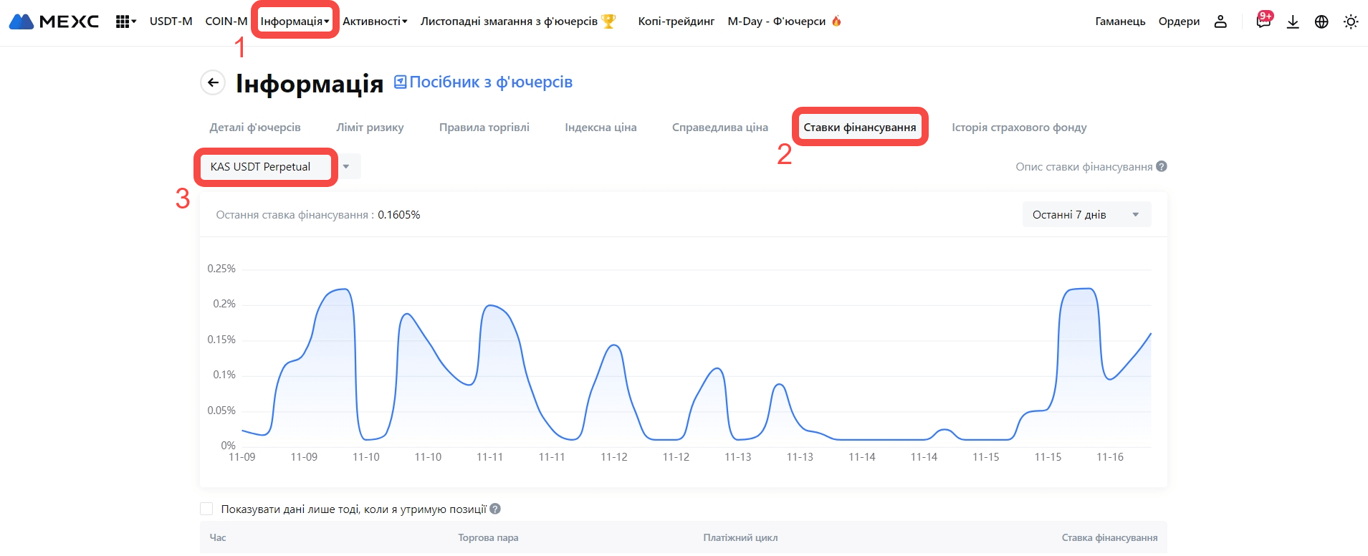The height and width of the screenshot is (556, 1368).
Task: Open Історія страхового фонду tab
Action: click(x=1018, y=127)
